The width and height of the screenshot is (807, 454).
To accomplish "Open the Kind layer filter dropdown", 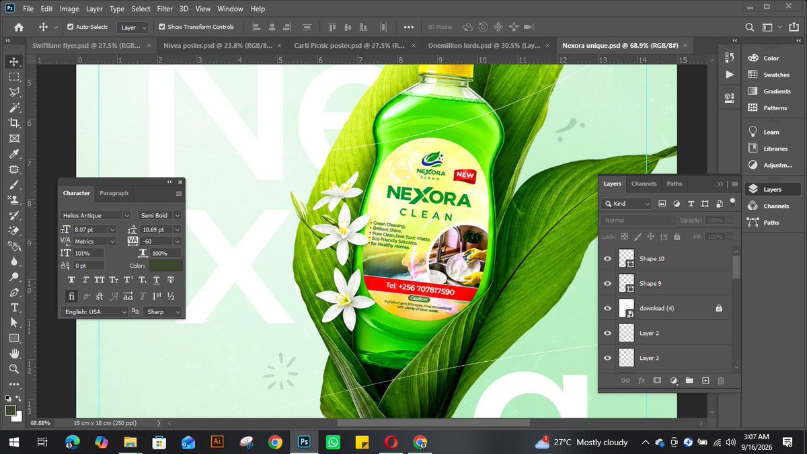I will point(627,203).
